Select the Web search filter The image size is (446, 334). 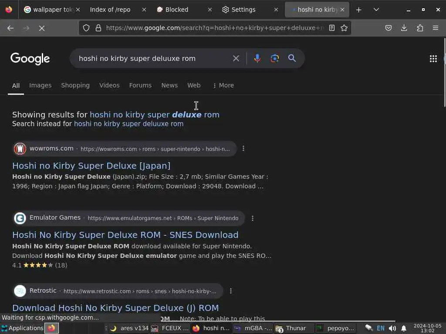pos(194,85)
